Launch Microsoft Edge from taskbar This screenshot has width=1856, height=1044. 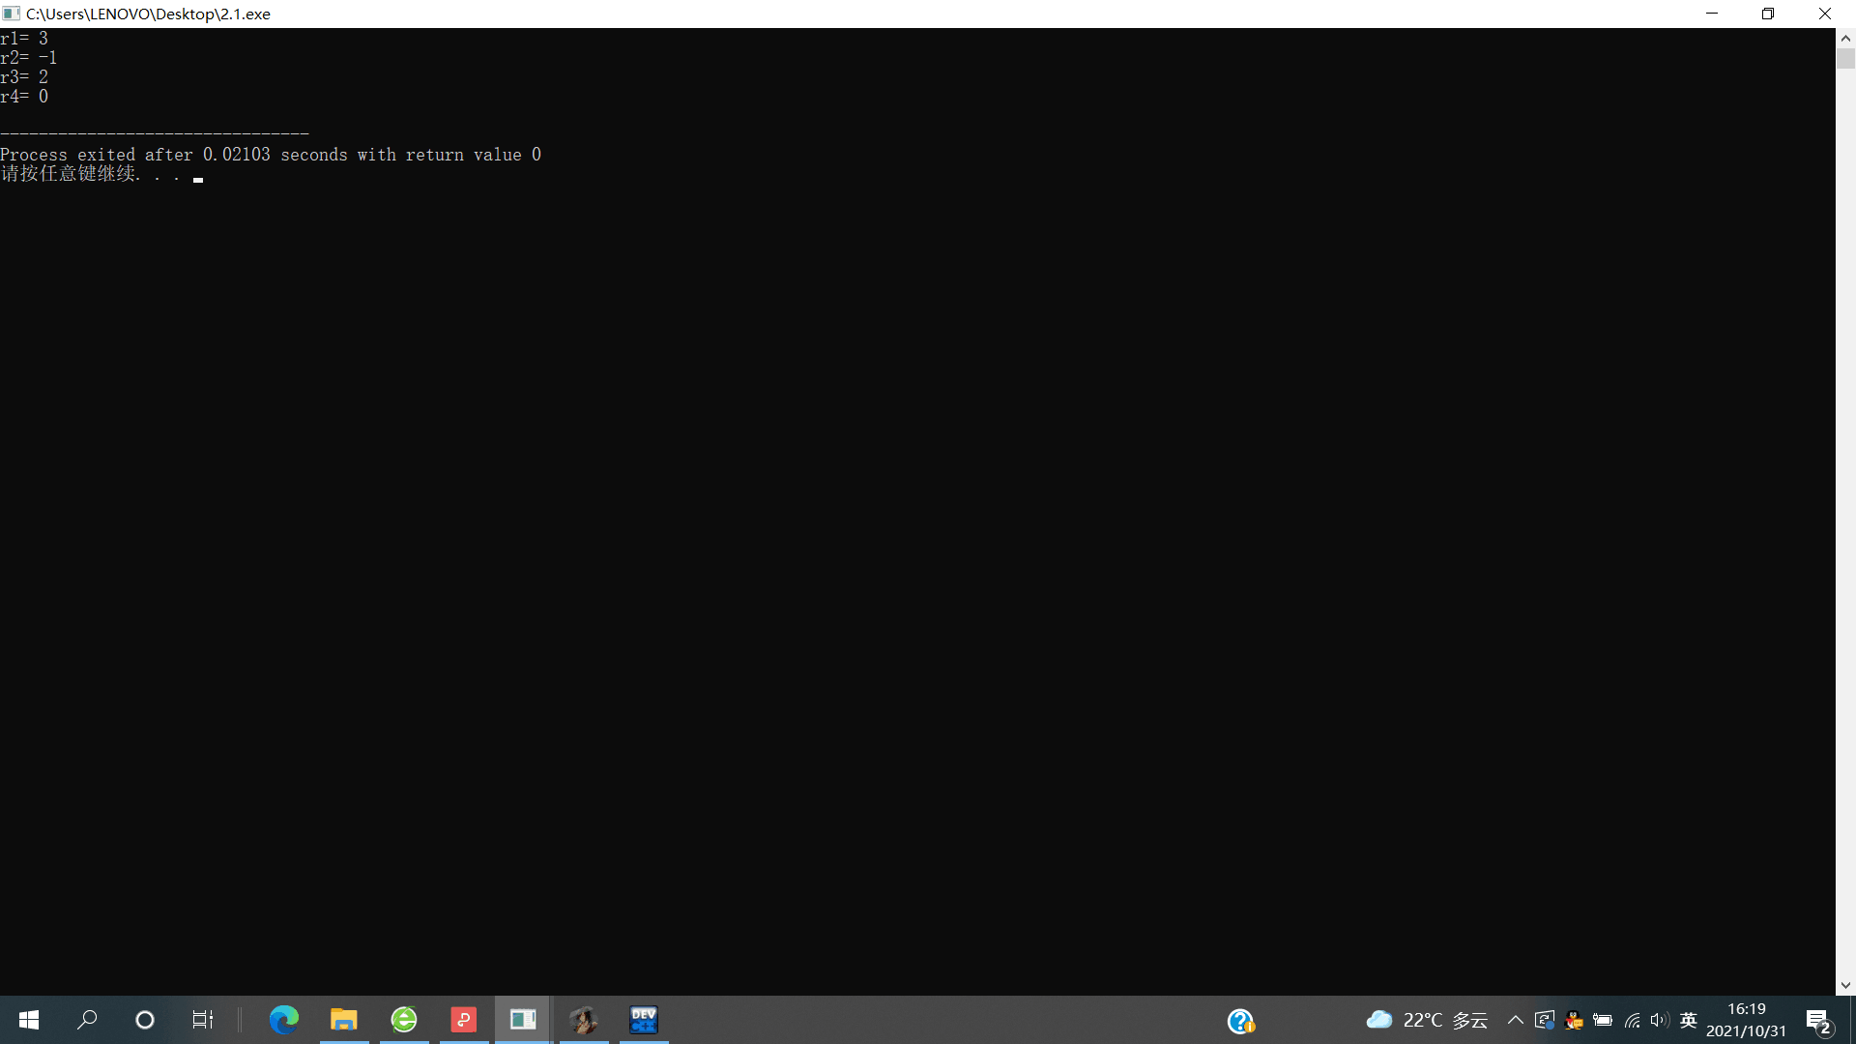click(284, 1020)
